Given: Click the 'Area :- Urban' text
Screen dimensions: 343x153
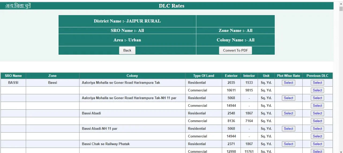Looking at the screenshot, I should 127,40.
